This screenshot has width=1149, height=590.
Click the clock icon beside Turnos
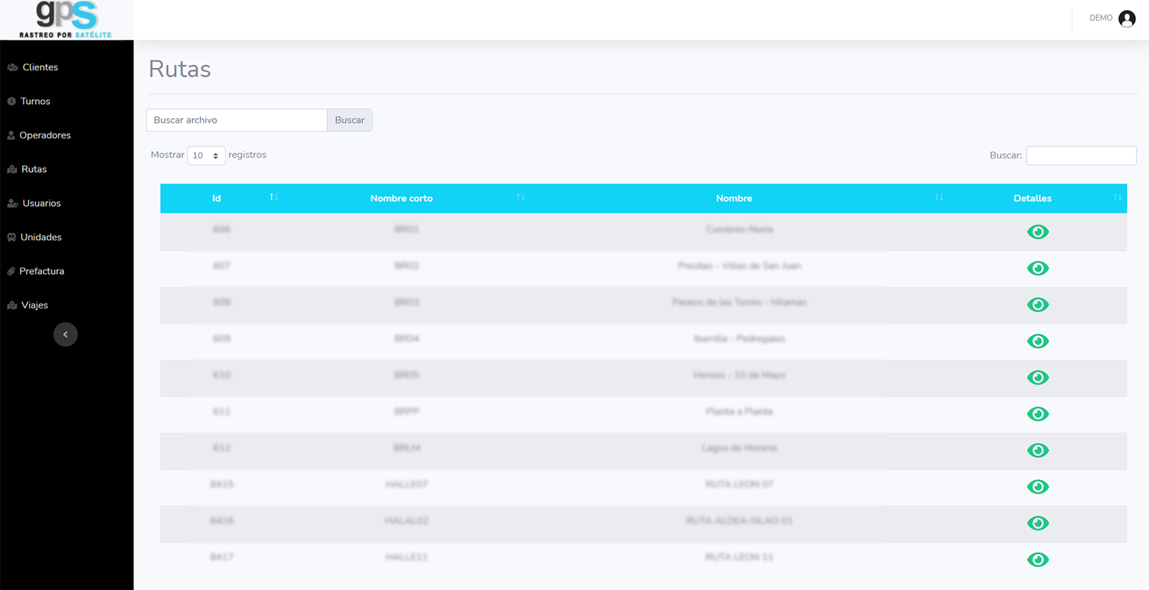11,101
